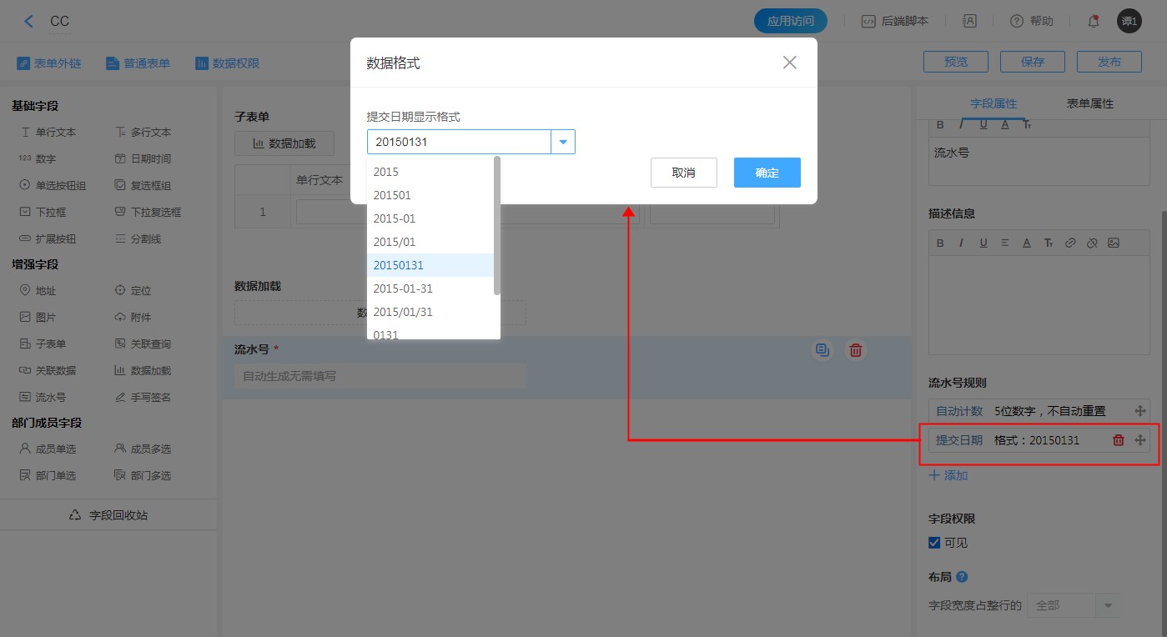Click the notification bell icon

pos(1093,22)
